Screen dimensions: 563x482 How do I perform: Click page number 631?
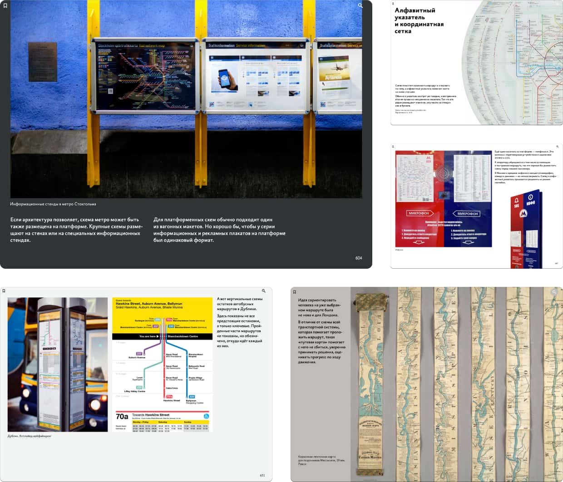[262, 475]
